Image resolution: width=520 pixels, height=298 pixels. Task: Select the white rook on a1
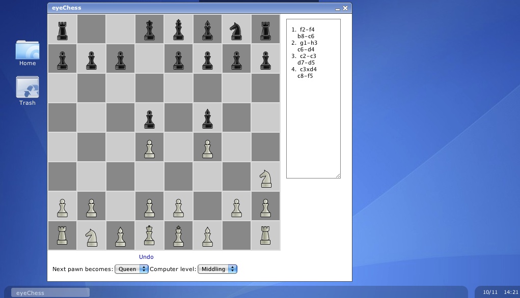[x=62, y=235]
